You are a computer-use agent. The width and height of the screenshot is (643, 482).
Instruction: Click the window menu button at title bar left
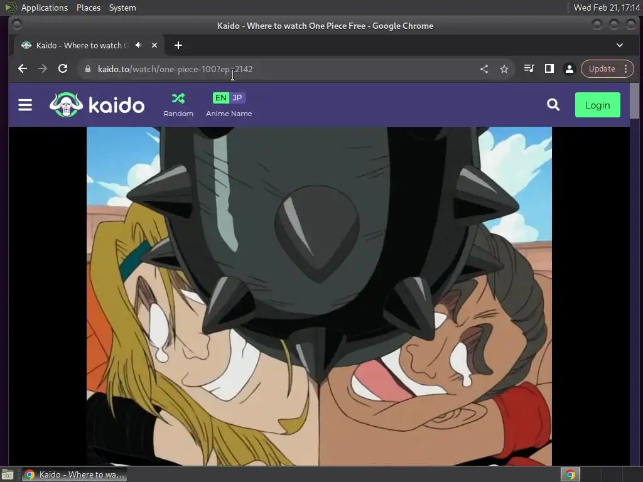(x=17, y=25)
